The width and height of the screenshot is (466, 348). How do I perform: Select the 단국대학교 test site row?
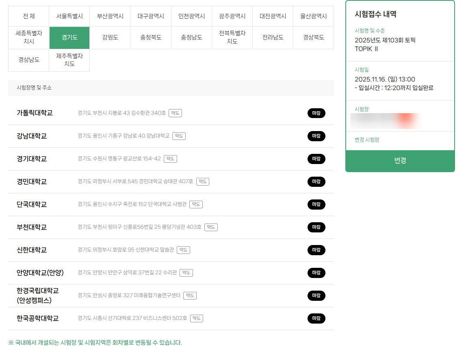(32, 204)
